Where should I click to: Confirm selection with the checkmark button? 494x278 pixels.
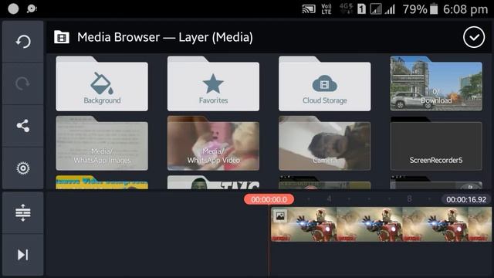[x=474, y=37]
